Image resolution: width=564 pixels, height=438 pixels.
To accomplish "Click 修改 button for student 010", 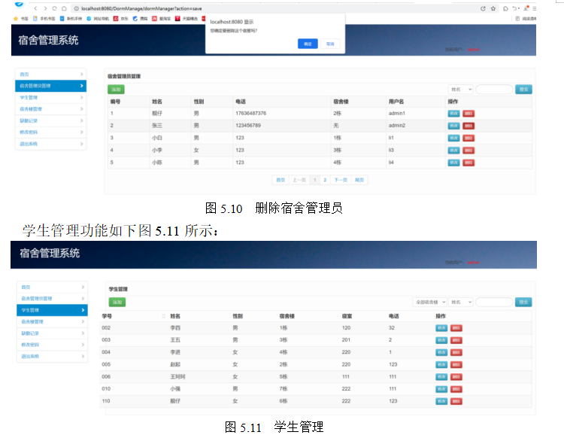I will coord(441,389).
